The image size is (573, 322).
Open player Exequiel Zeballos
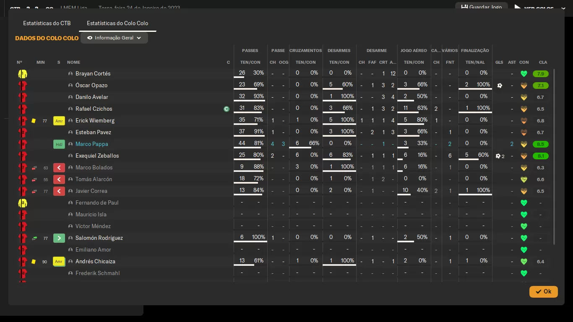[97, 156]
